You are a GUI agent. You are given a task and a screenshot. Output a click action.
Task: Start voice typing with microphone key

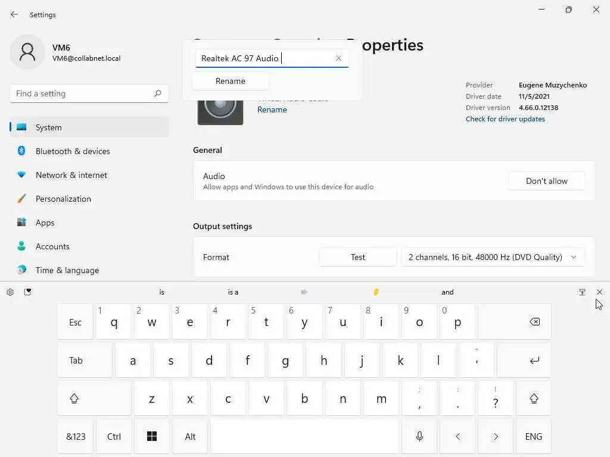pos(419,436)
